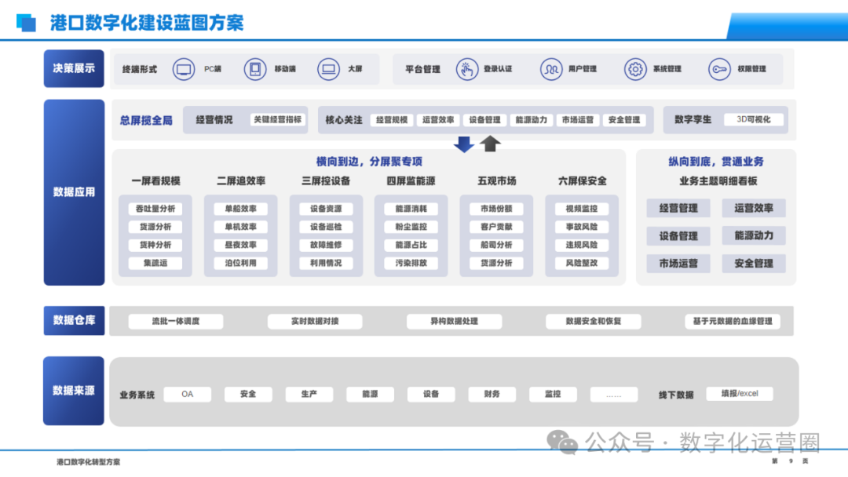
Task: Click the 客户贡献 item
Action: (x=496, y=227)
